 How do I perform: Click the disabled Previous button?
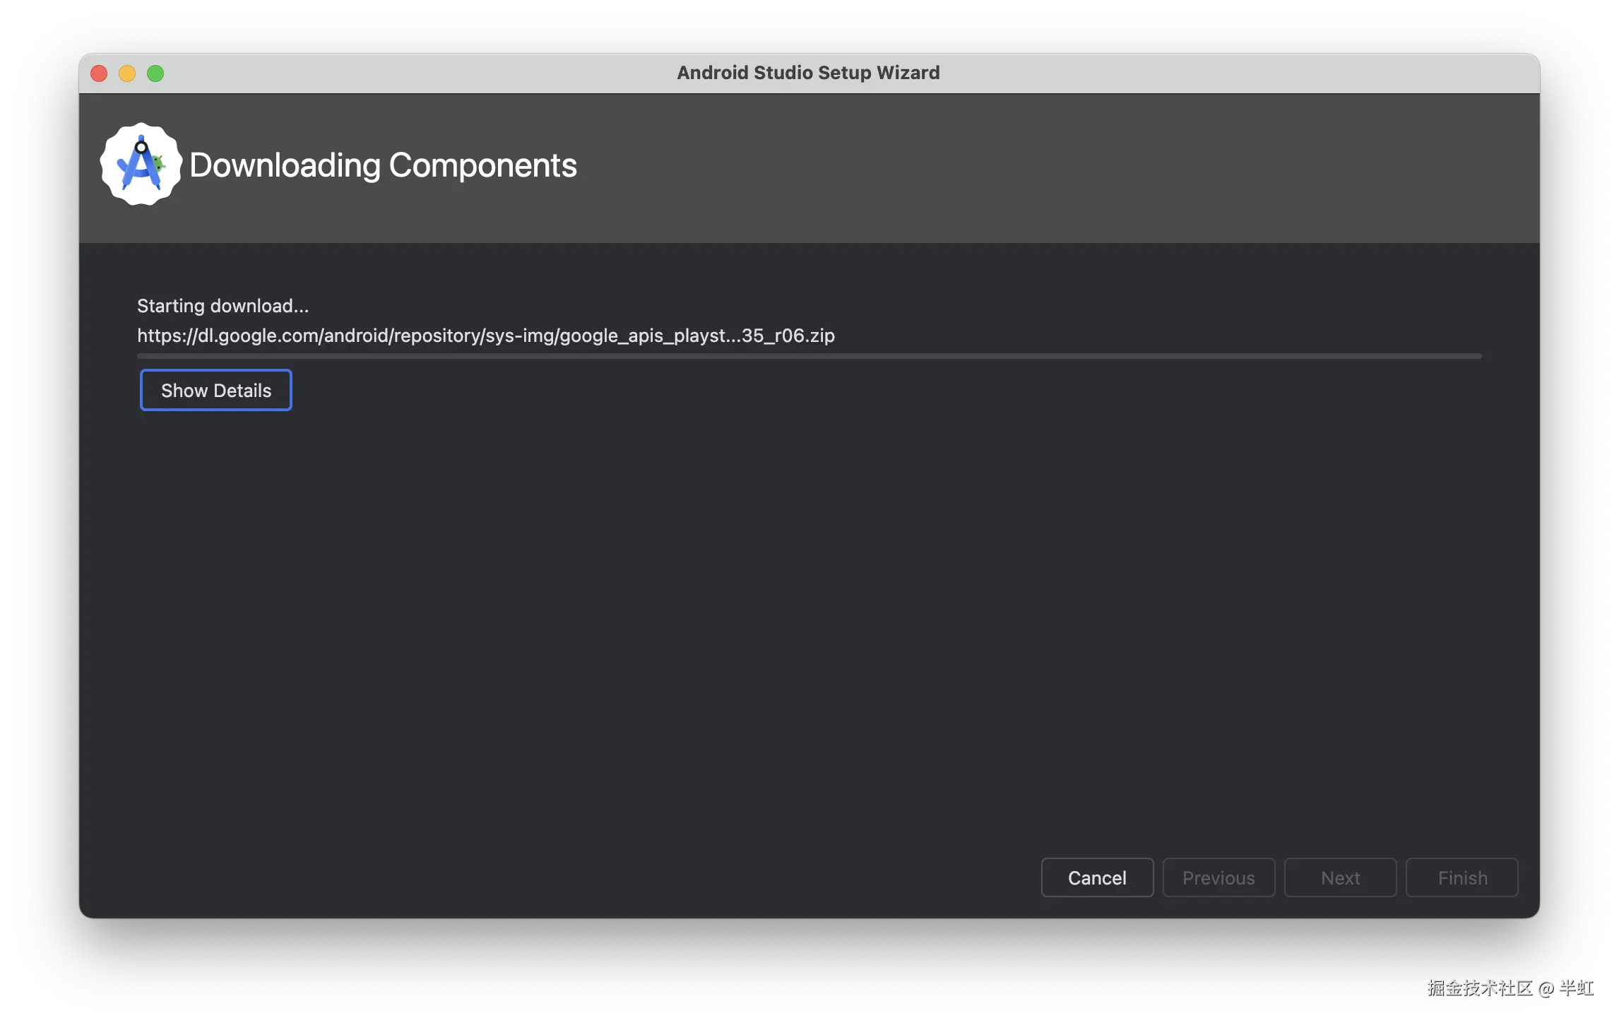click(x=1218, y=877)
